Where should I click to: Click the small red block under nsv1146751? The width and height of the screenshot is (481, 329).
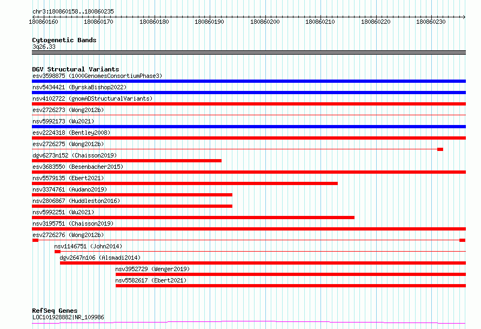tap(57, 252)
